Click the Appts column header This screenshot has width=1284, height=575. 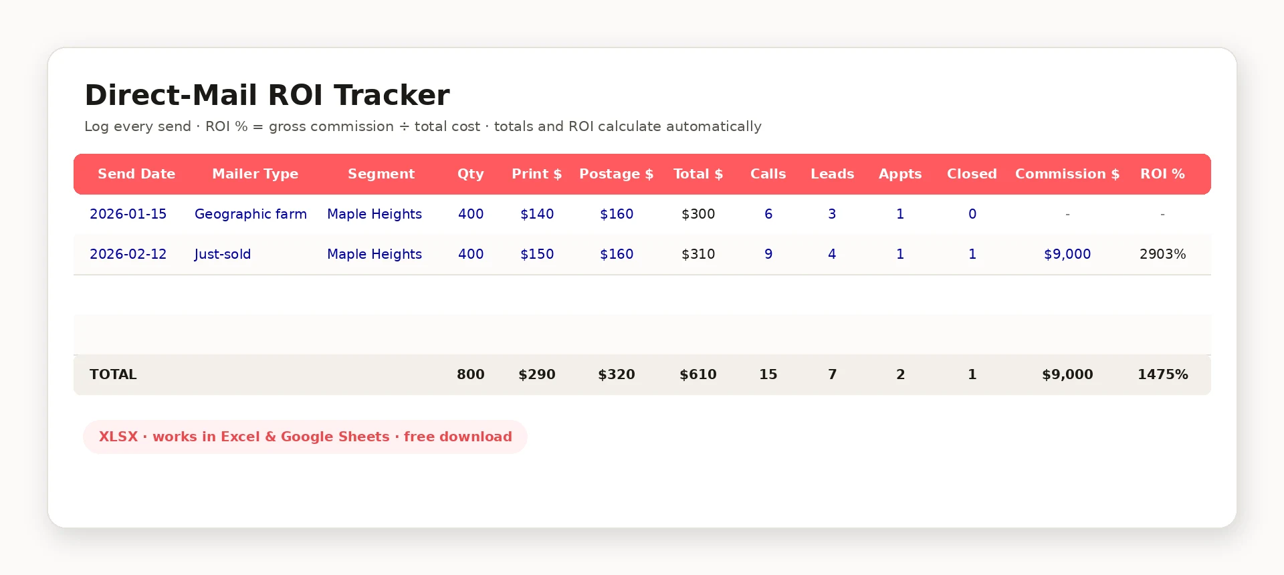(x=900, y=174)
